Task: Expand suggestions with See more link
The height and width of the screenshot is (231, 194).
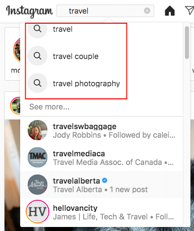Action: point(49,107)
